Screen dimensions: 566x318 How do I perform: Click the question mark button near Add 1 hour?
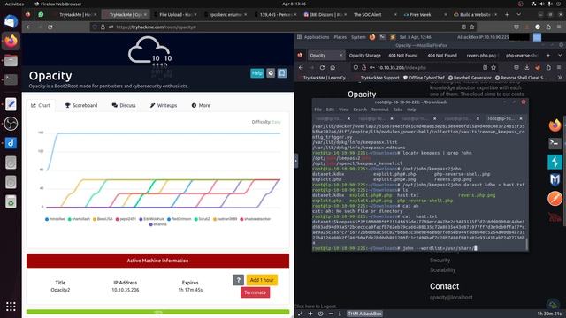[238, 280]
